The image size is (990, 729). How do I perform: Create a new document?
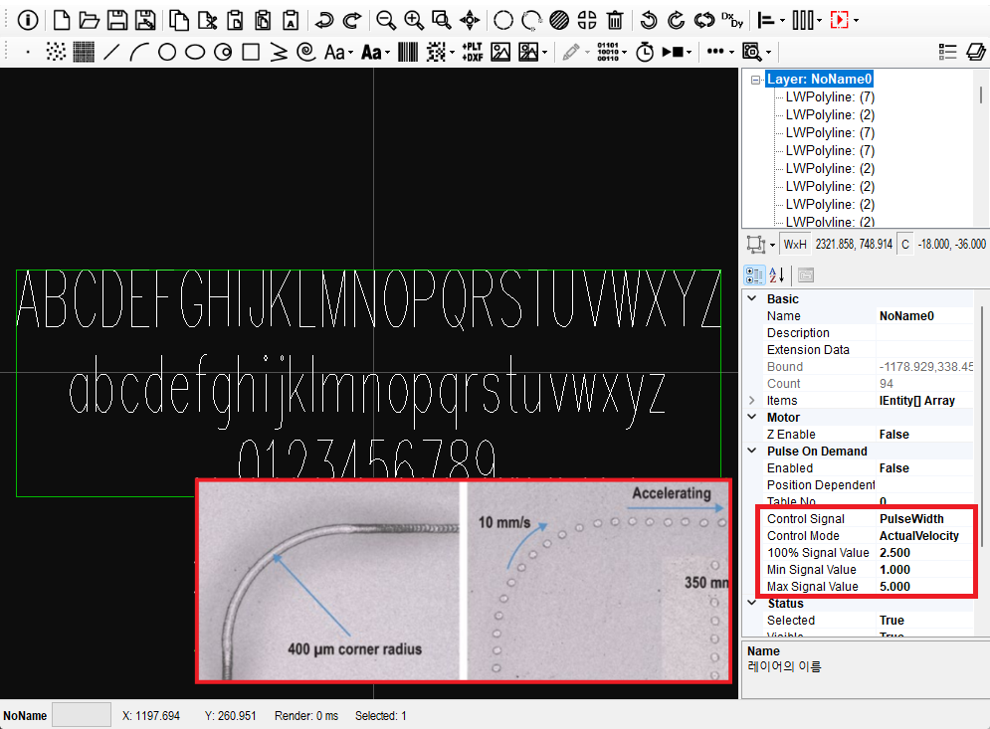pyautogui.click(x=62, y=20)
